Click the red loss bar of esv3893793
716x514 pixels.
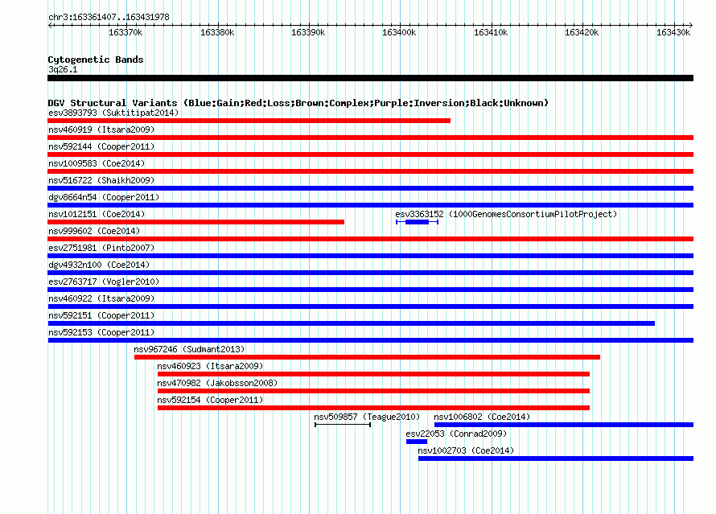249,121
